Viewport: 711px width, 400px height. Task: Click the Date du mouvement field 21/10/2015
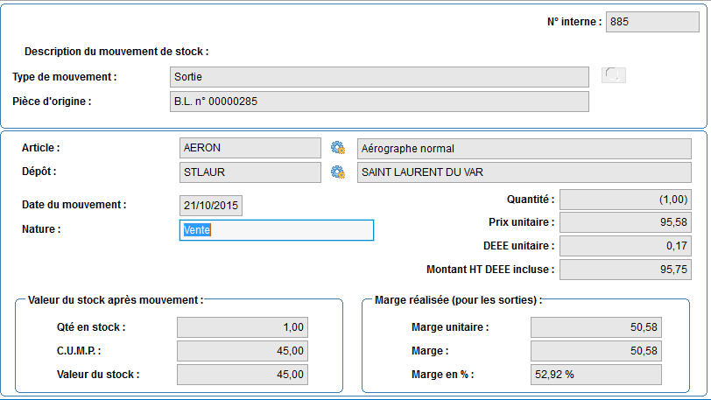[x=211, y=206]
